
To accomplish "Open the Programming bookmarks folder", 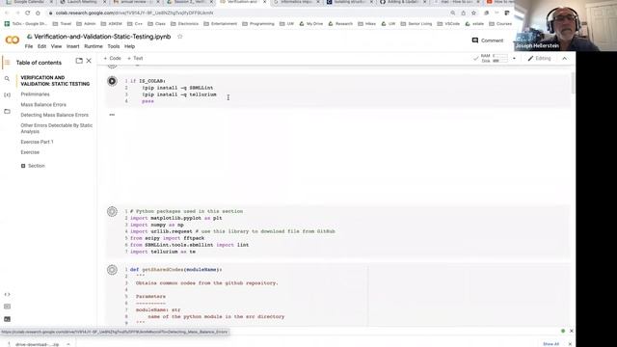I will [x=257, y=24].
